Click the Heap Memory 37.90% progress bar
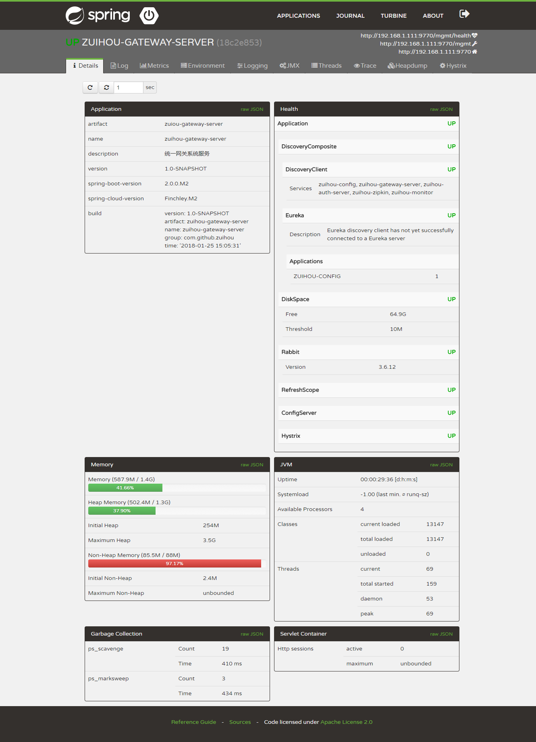This screenshot has height=742, width=536. click(x=122, y=511)
